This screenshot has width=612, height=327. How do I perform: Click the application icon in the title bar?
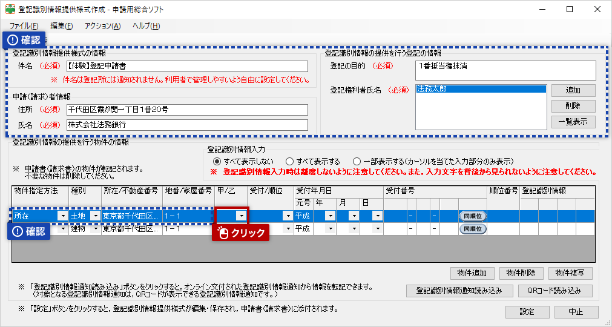(10, 9)
